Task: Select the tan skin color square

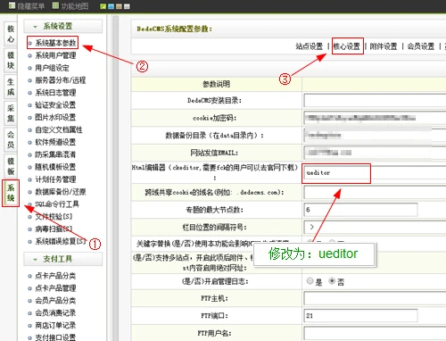Action: pos(119,6)
